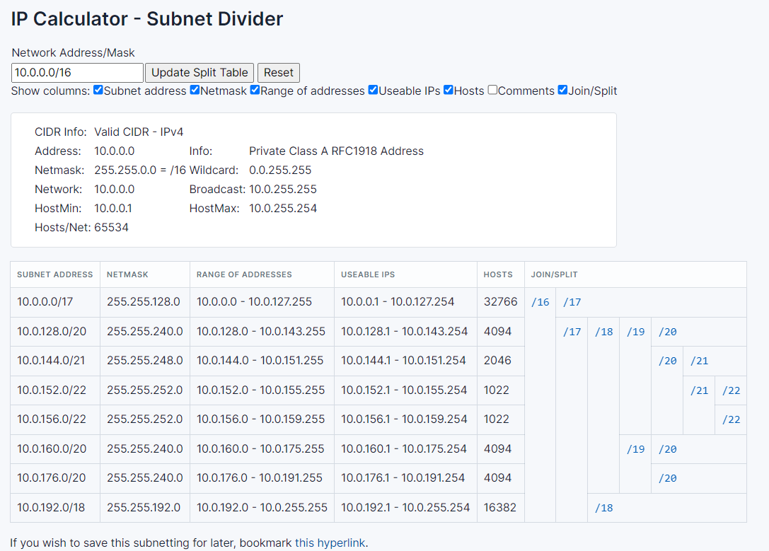Split 10.0.144.0/21 via its /21 link
This screenshot has width=769, height=551.
coord(700,361)
